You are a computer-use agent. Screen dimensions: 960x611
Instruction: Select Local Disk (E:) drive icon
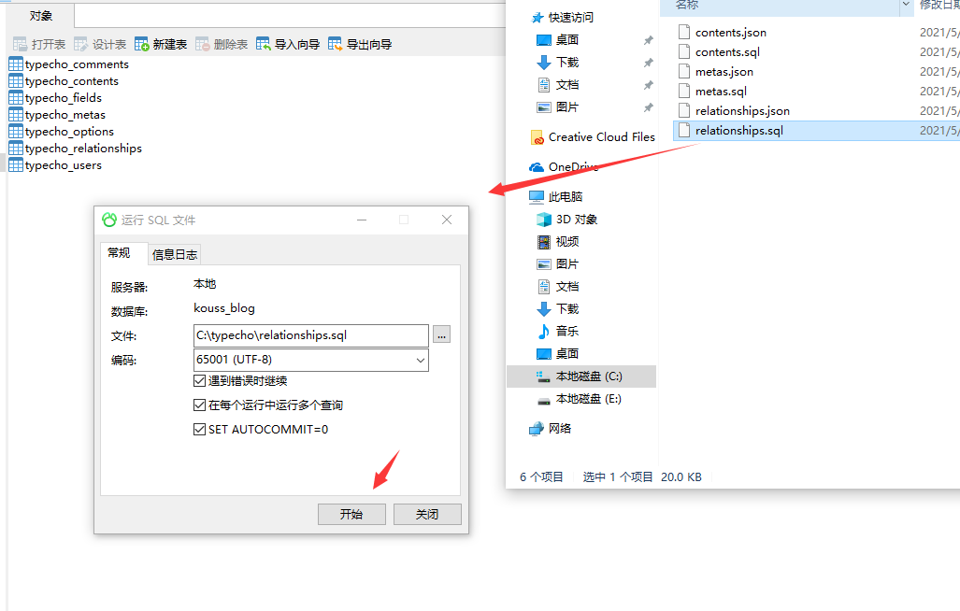pos(543,399)
